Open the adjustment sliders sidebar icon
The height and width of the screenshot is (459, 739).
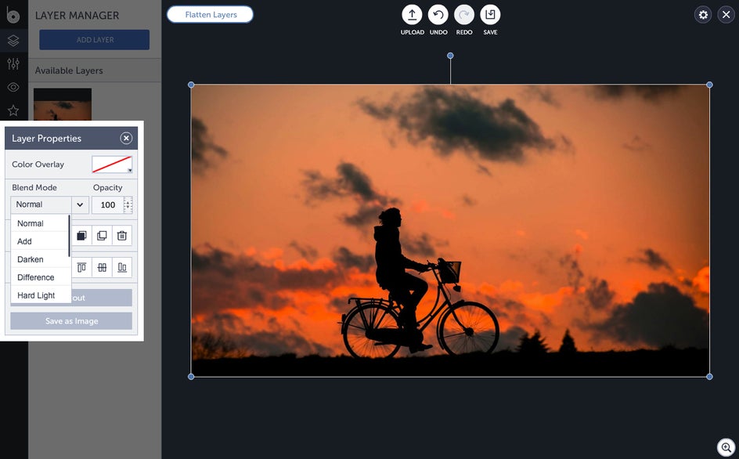coord(13,63)
